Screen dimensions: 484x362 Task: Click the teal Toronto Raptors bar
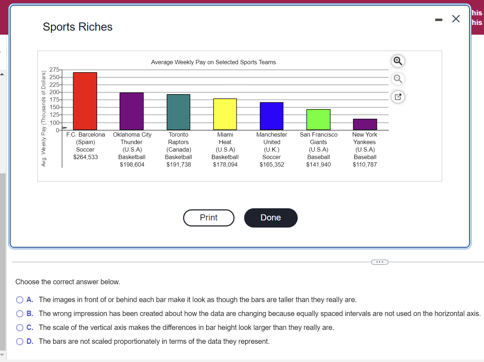178,112
